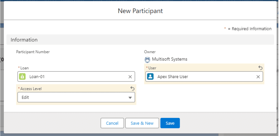Image resolution: width=279 pixels, height=136 pixels.
Task: Click the blue user avatar icon
Action: coord(150,77)
